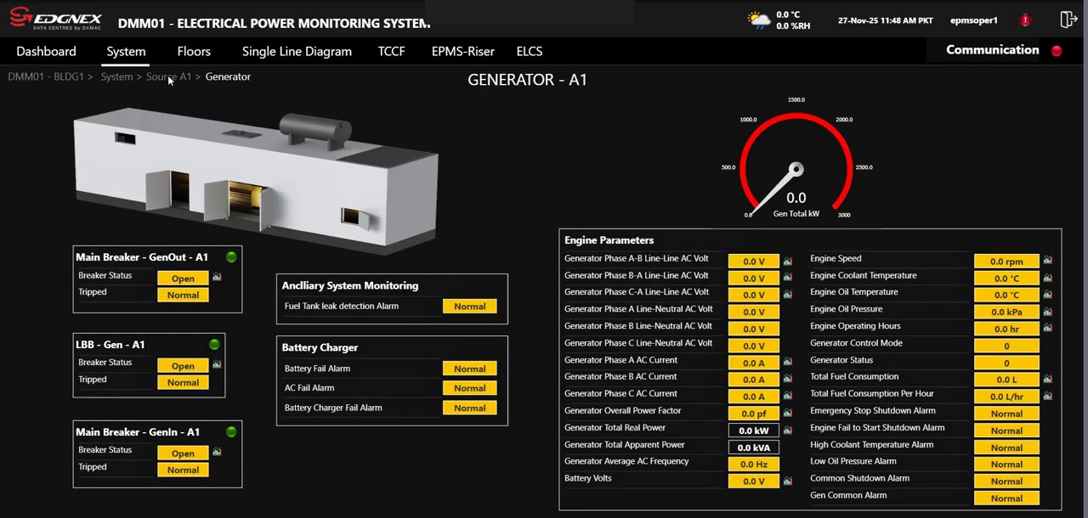
Task: Switch to the Dashboard tab
Action: [46, 52]
